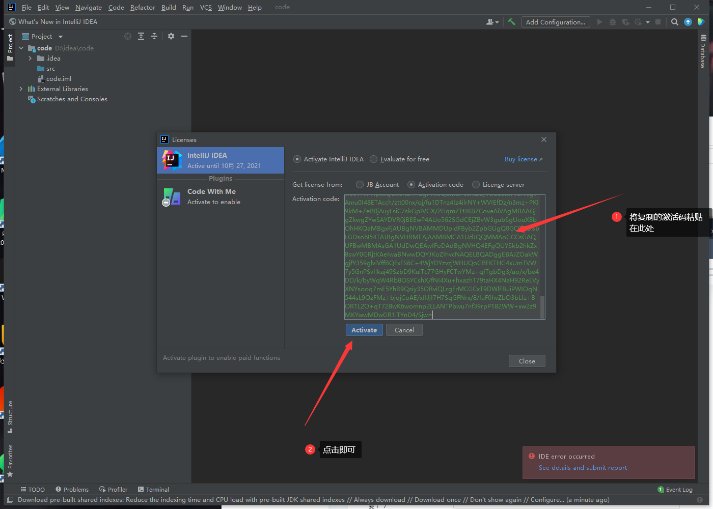Image resolution: width=713 pixels, height=509 pixels.
Task: Click Expand All icon in Project panel
Action: click(141, 36)
